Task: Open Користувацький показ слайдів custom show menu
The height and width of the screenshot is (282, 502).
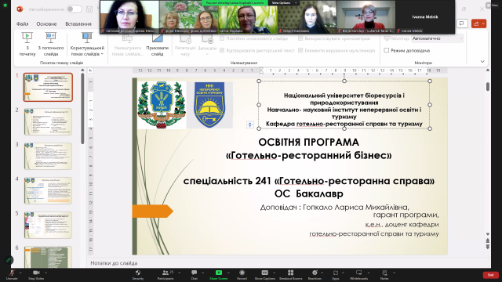Action: point(87,44)
